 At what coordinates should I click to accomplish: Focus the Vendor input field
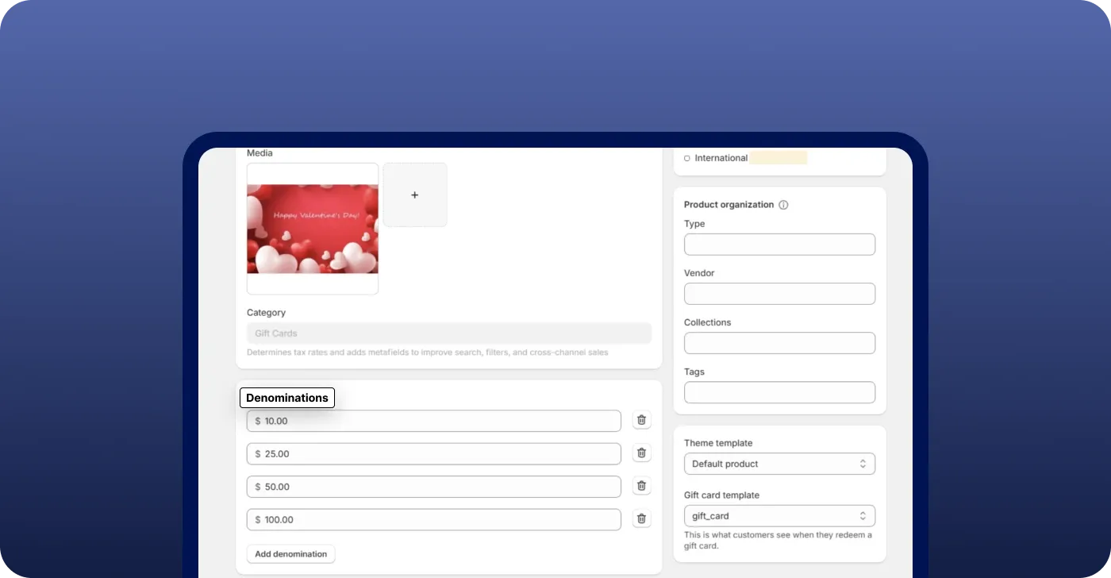[778, 294]
